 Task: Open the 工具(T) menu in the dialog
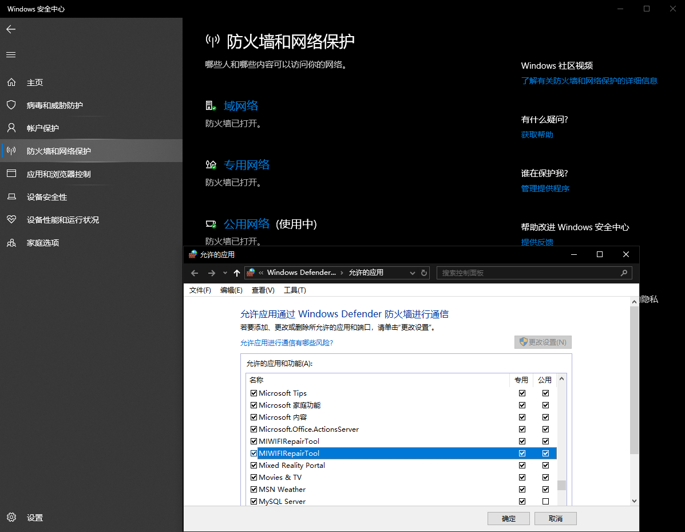295,290
